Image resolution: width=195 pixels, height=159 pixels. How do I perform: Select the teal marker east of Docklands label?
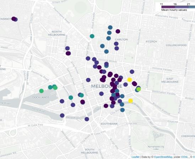(71, 98)
